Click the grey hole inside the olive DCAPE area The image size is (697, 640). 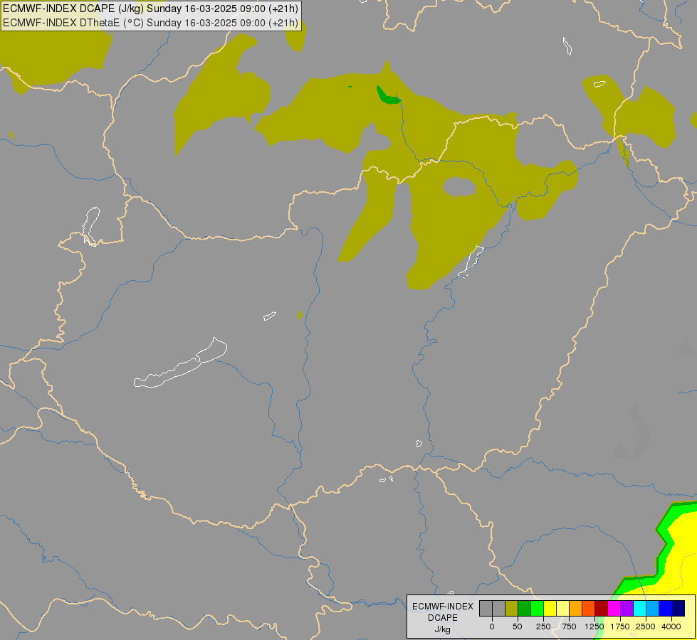pyautogui.click(x=459, y=186)
